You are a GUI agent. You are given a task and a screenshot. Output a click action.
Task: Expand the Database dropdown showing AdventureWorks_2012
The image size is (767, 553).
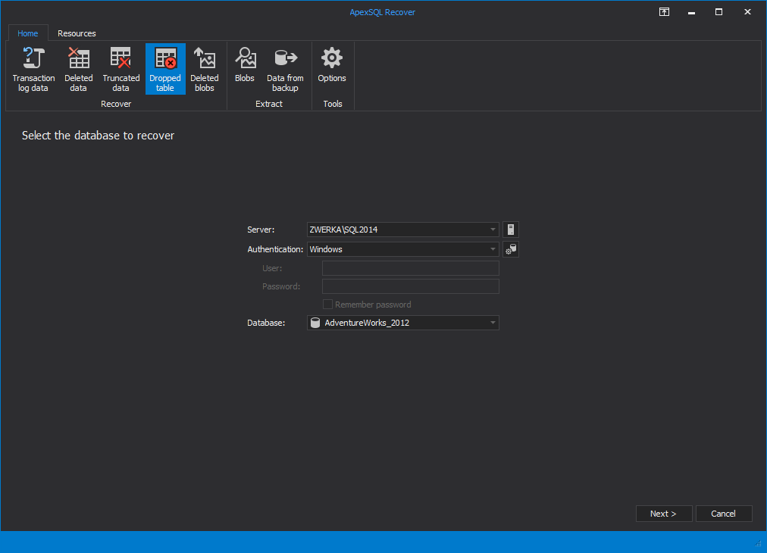[492, 323]
